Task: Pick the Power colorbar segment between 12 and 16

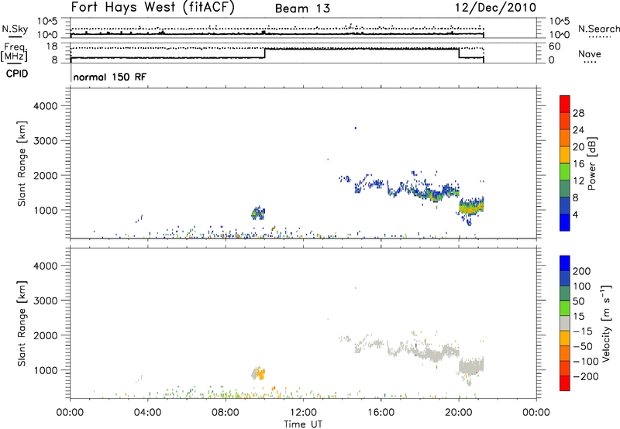Action: tap(565, 171)
